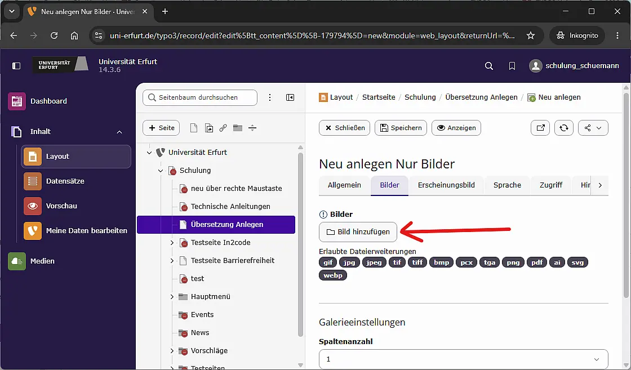Viewport: 631px width, 370px height.
Task: Toggle the module menu sidebar icon
Action: [x=16, y=65]
